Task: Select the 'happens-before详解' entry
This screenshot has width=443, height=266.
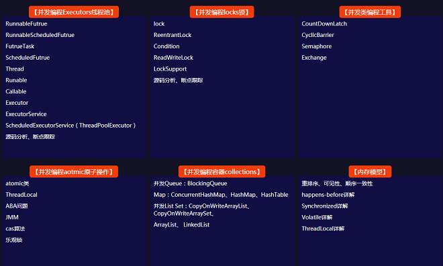Action: pyautogui.click(x=328, y=195)
